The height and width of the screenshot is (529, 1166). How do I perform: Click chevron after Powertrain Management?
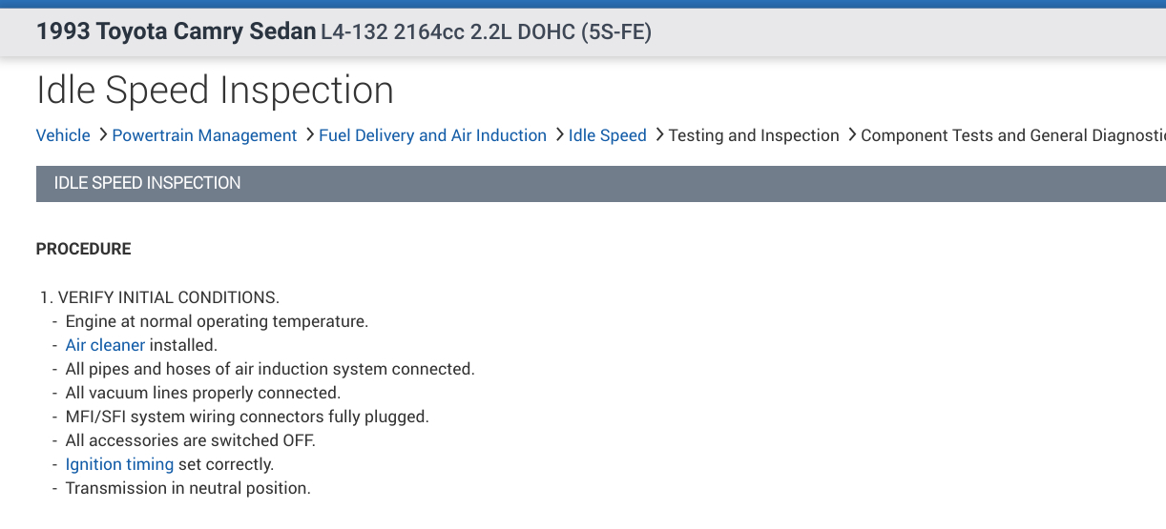click(x=309, y=135)
